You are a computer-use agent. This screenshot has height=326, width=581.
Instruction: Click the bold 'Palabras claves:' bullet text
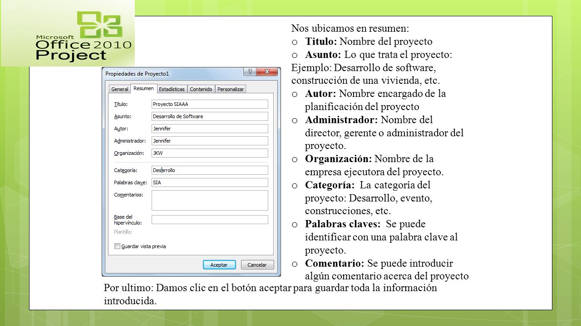coord(343,224)
